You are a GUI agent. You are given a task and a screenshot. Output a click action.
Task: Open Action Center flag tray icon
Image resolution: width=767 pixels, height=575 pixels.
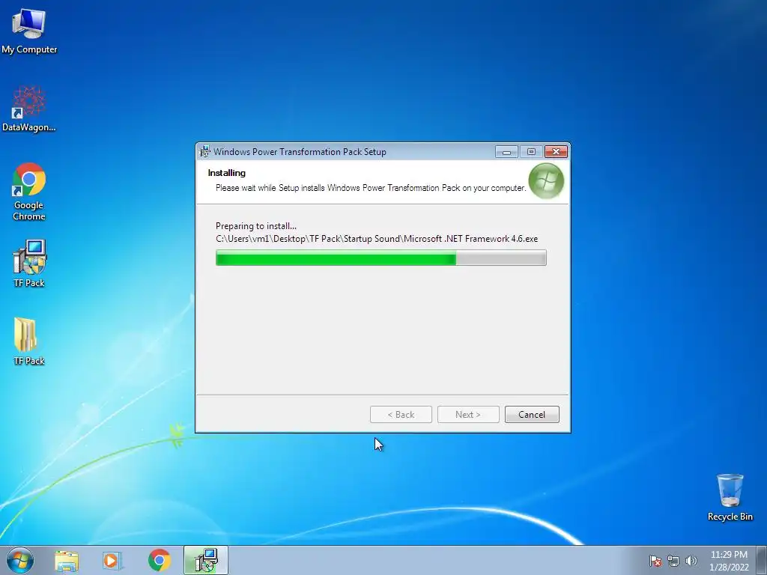tap(655, 561)
